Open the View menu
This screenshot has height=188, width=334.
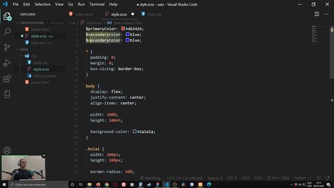[x=59, y=4]
